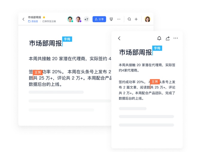Open the second collaborator avatar with purple dot
199x152 pixels.
click(78, 19)
